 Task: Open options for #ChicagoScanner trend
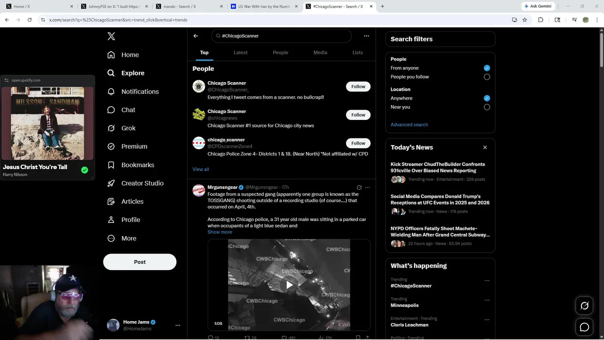487,280
